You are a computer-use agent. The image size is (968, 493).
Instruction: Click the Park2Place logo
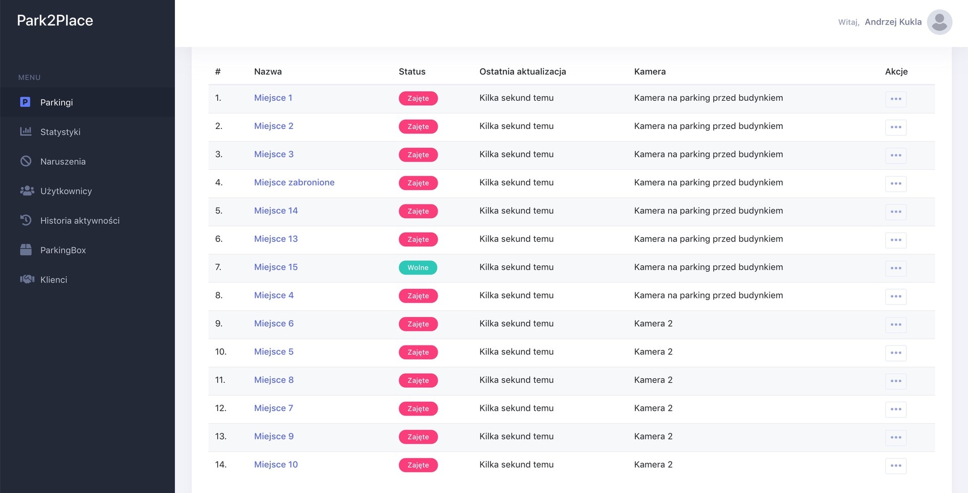[x=55, y=21]
